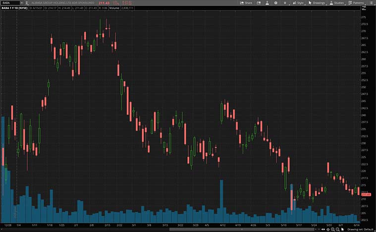Screen dimensions: 376x232
Task: Open the Patterns menu
Action: click(357, 2)
